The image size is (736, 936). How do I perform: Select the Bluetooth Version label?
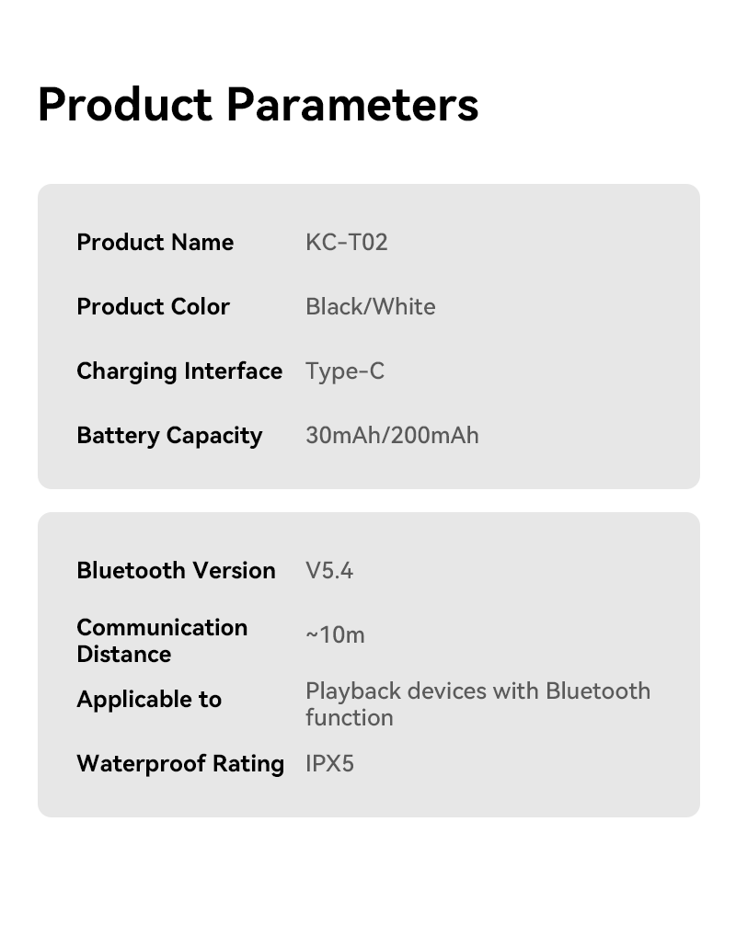tap(177, 571)
